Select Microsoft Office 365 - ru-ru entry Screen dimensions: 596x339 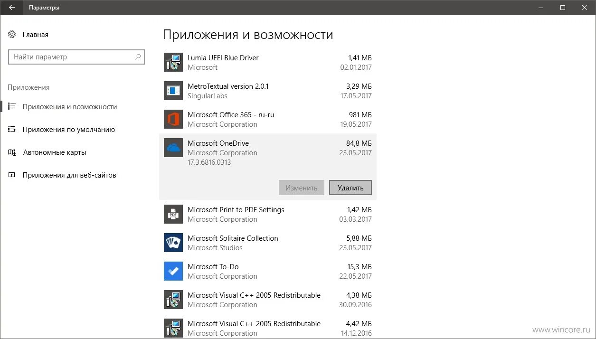268,119
